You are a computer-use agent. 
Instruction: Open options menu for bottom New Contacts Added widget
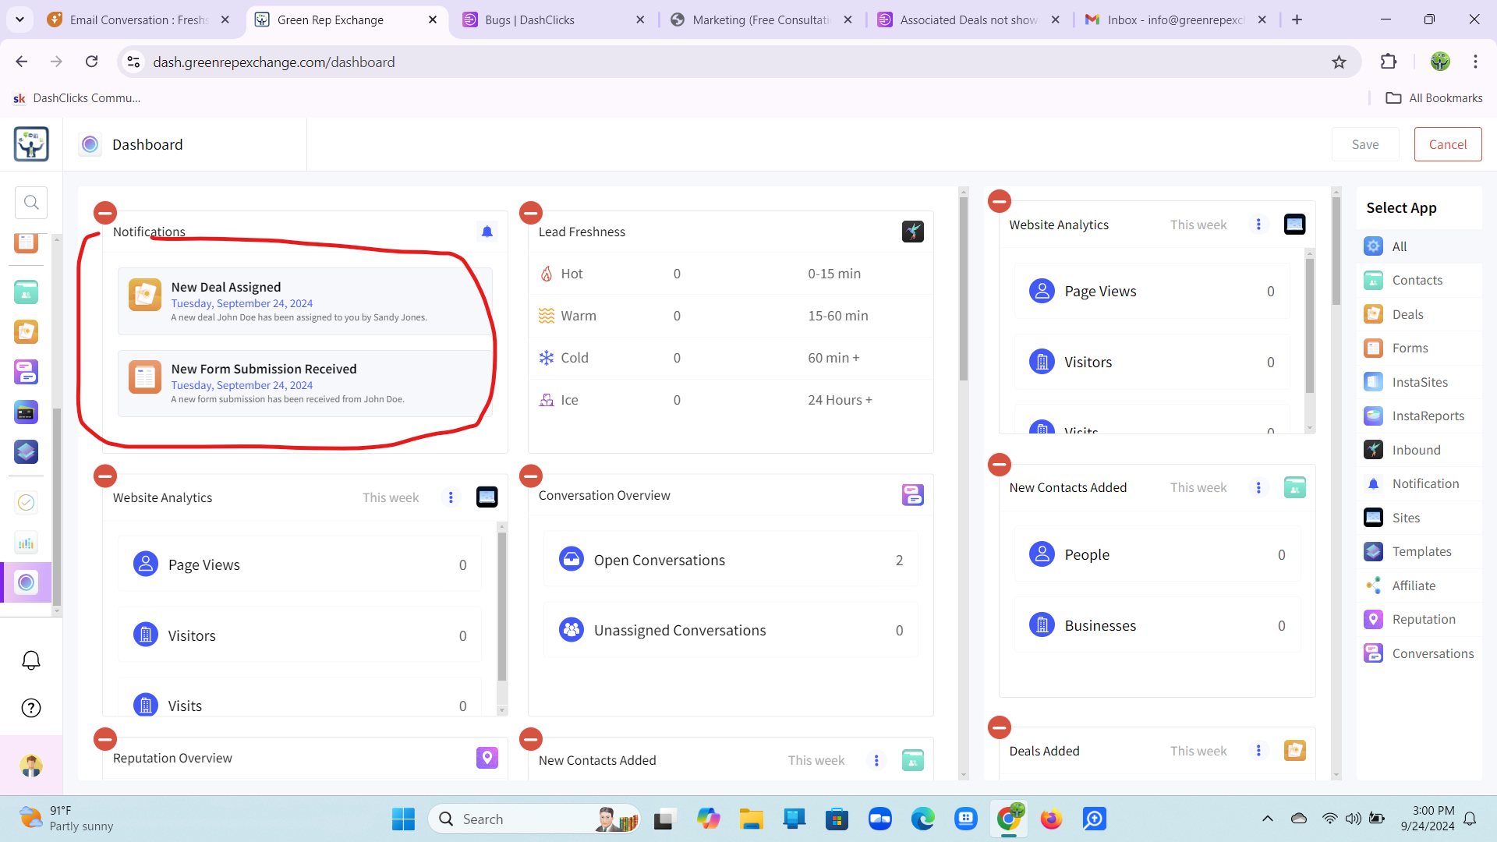[x=876, y=760]
